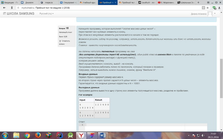Bookmark the page with the star icon

pos(208,8)
